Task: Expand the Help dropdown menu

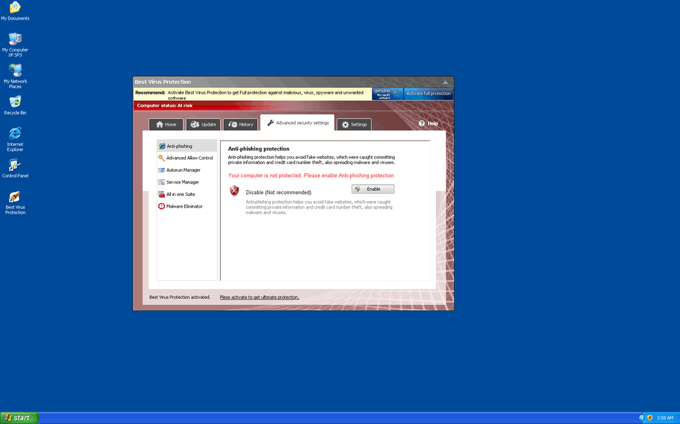Action: pos(431,123)
